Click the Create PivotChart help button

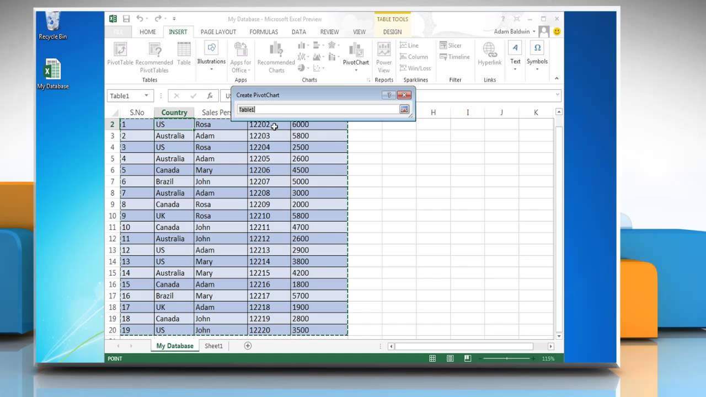(x=389, y=95)
